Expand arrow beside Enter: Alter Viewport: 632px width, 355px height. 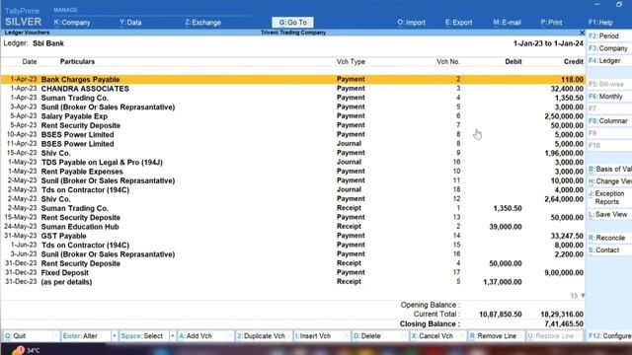pyautogui.click(x=115, y=336)
